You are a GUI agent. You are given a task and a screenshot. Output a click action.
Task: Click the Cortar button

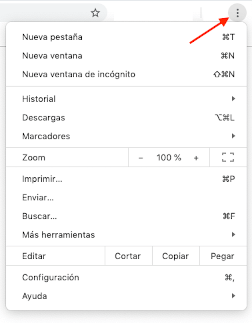127,256
